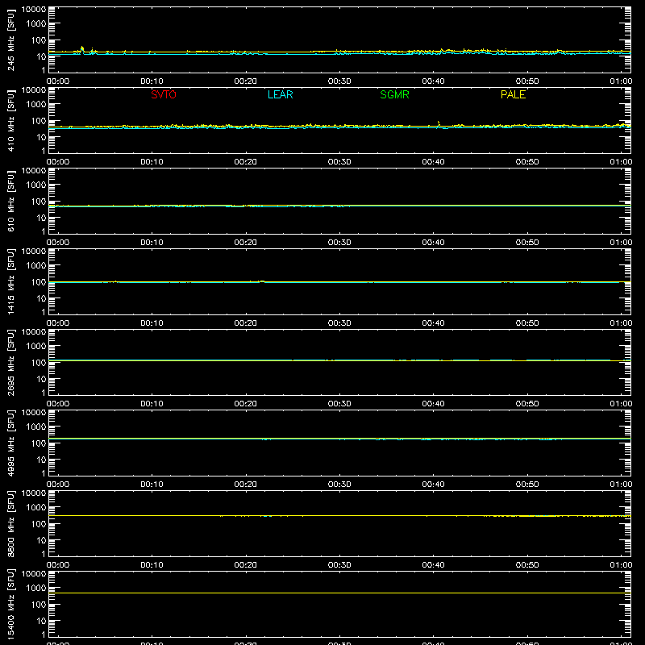
Task: Select the 610 MHz [SFU] axis title
Action: pos(10,201)
